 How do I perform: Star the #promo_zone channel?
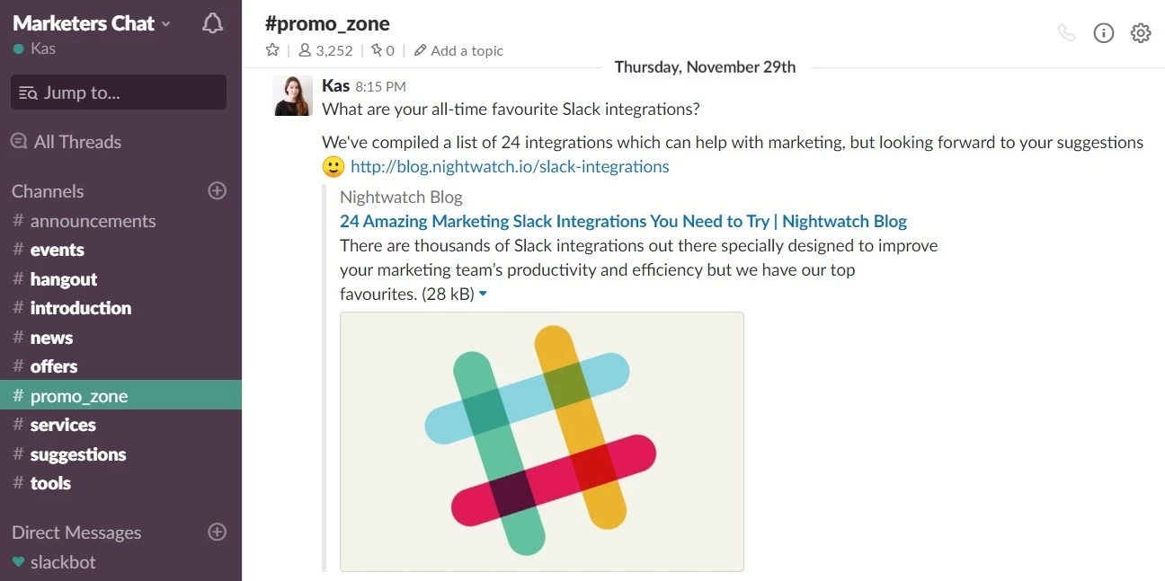(x=271, y=50)
